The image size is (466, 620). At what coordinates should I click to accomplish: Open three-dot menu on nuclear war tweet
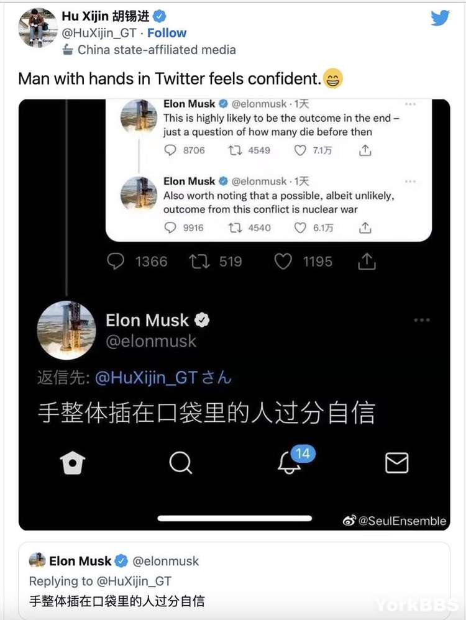[410, 181]
